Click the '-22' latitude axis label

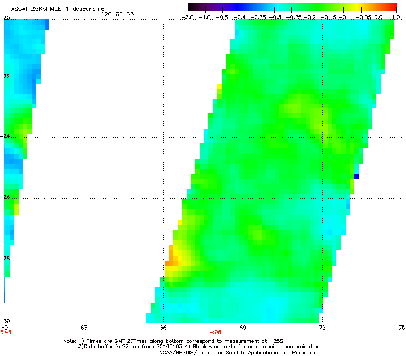(x=5, y=77)
